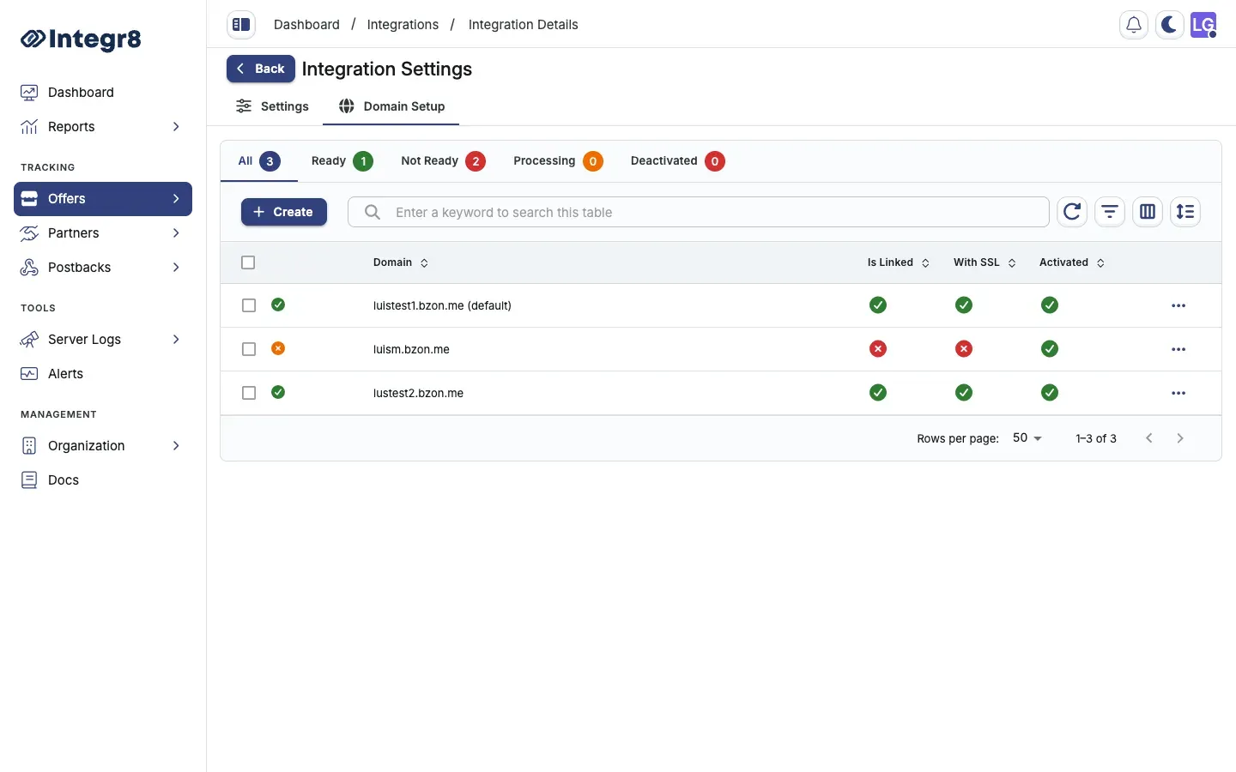Expand the Postbacks sidebar menu
Image resolution: width=1236 pixels, height=772 pixels.
pos(176,268)
